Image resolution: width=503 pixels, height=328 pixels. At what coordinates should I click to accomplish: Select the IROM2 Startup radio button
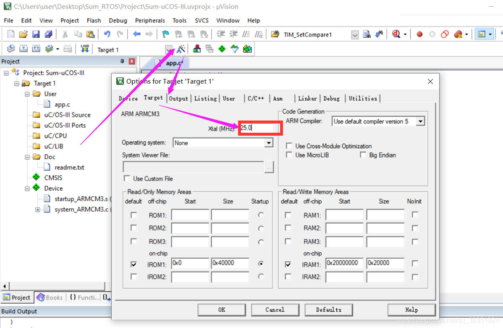pyautogui.click(x=261, y=276)
